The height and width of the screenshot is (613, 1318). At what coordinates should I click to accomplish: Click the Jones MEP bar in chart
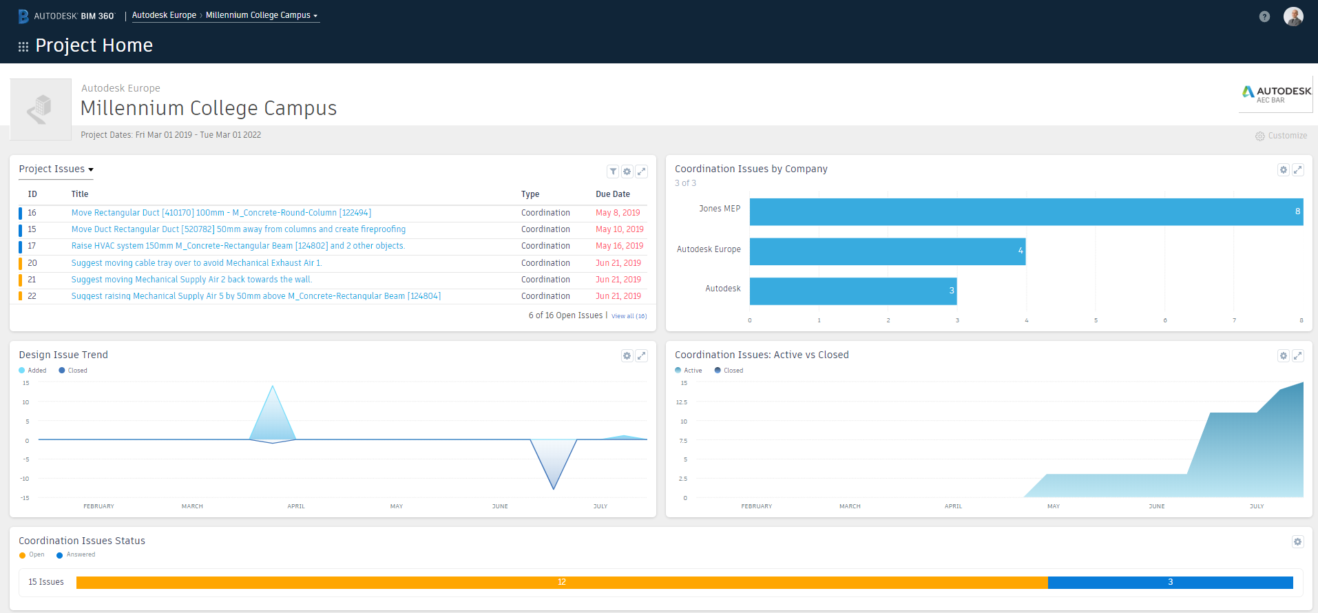click(1025, 211)
